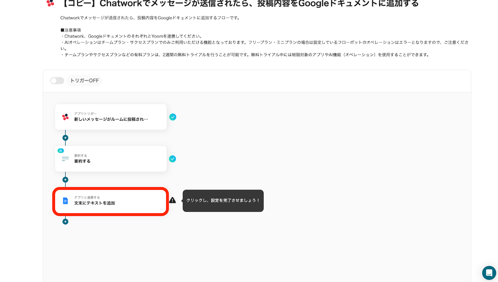Add a step below the アプリトリガー card
Screen dimensions: 498x282
click(65, 138)
